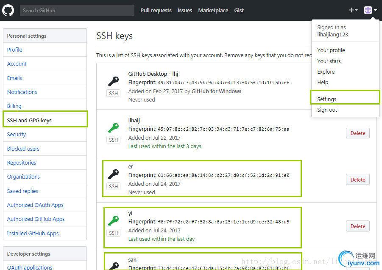Screen dimensions: 382x270
Task: Click SSH badge under GitHub Desktop key
Action: [x=113, y=94]
